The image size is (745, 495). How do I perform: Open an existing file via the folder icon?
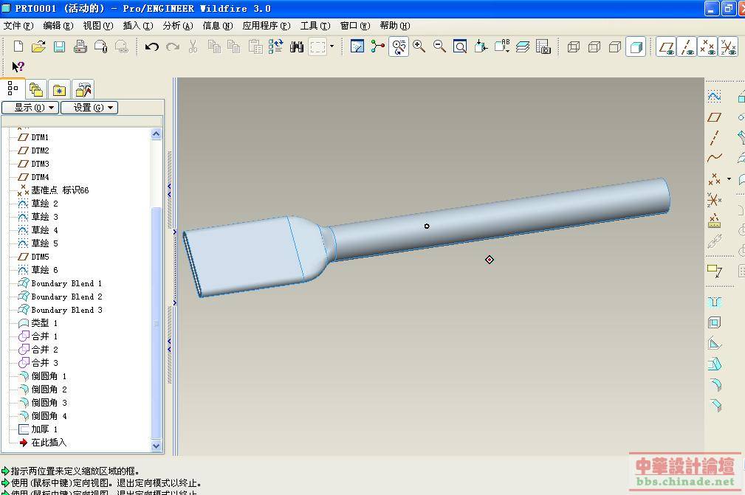[38, 46]
